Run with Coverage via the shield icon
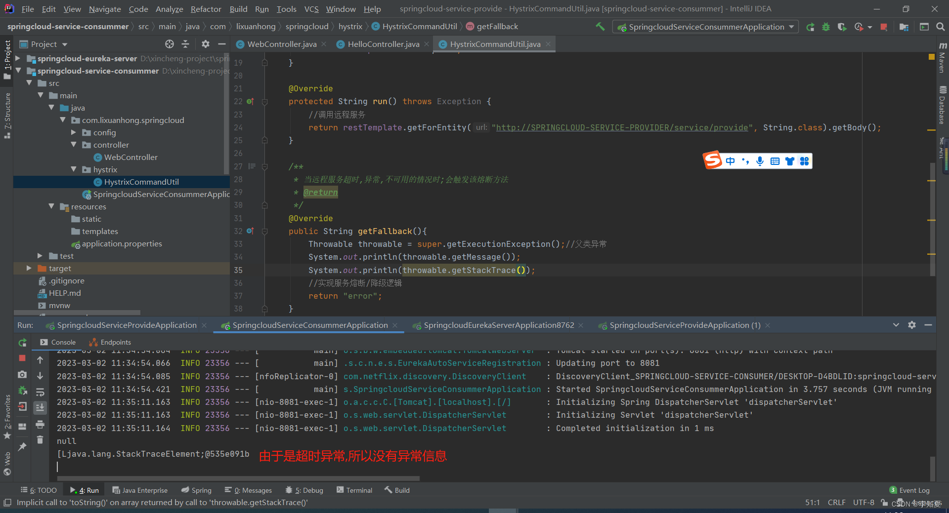The image size is (949, 513). pyautogui.click(x=842, y=27)
